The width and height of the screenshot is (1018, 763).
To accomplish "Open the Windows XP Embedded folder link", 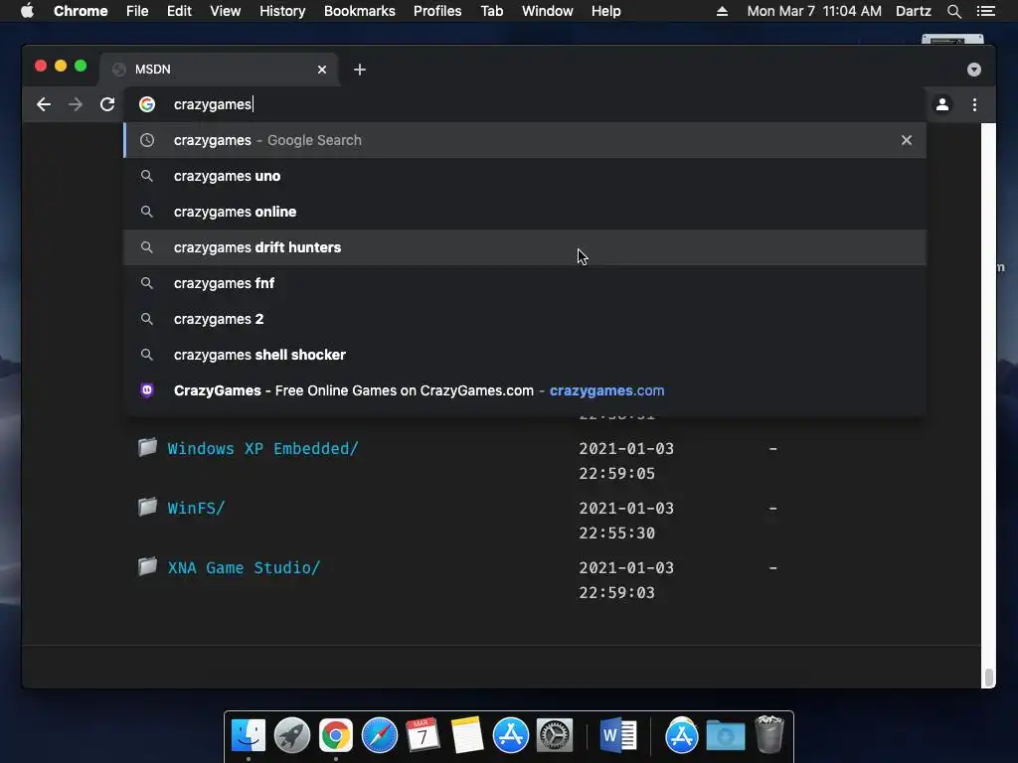I will (262, 448).
